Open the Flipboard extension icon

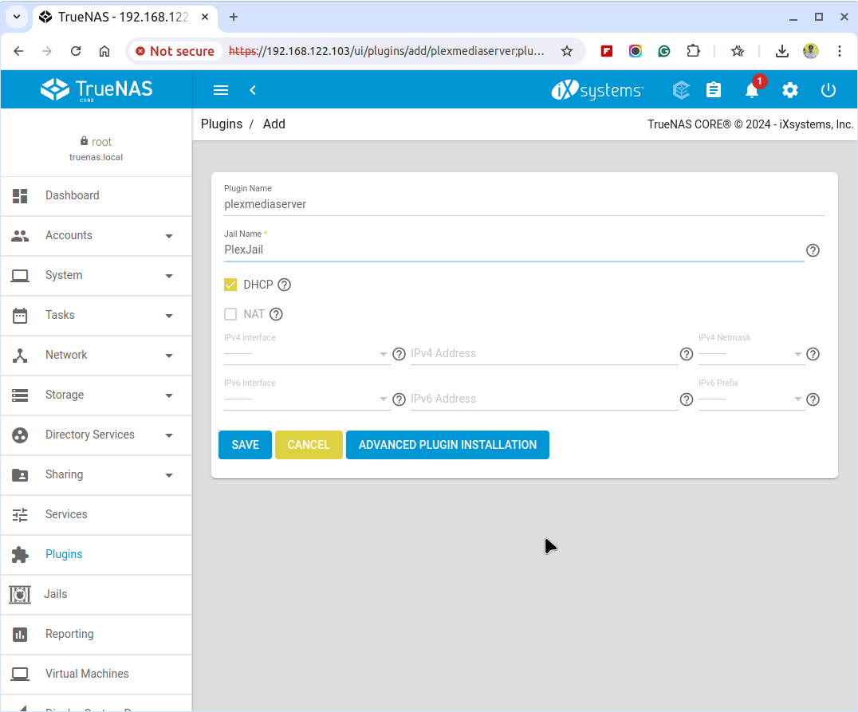click(606, 51)
